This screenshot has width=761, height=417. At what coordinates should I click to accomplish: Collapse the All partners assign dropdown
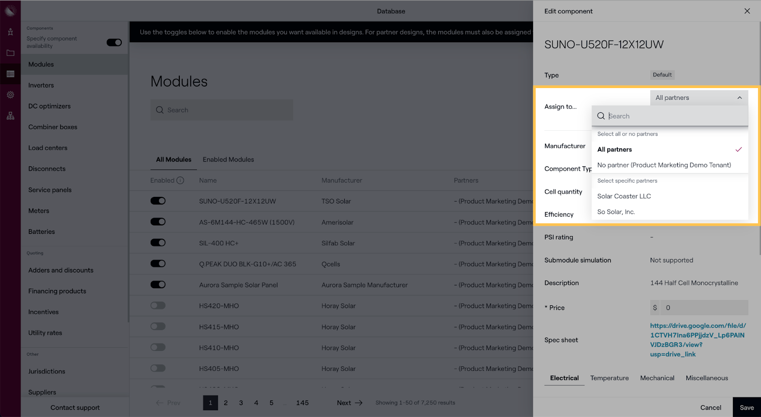tap(699, 97)
